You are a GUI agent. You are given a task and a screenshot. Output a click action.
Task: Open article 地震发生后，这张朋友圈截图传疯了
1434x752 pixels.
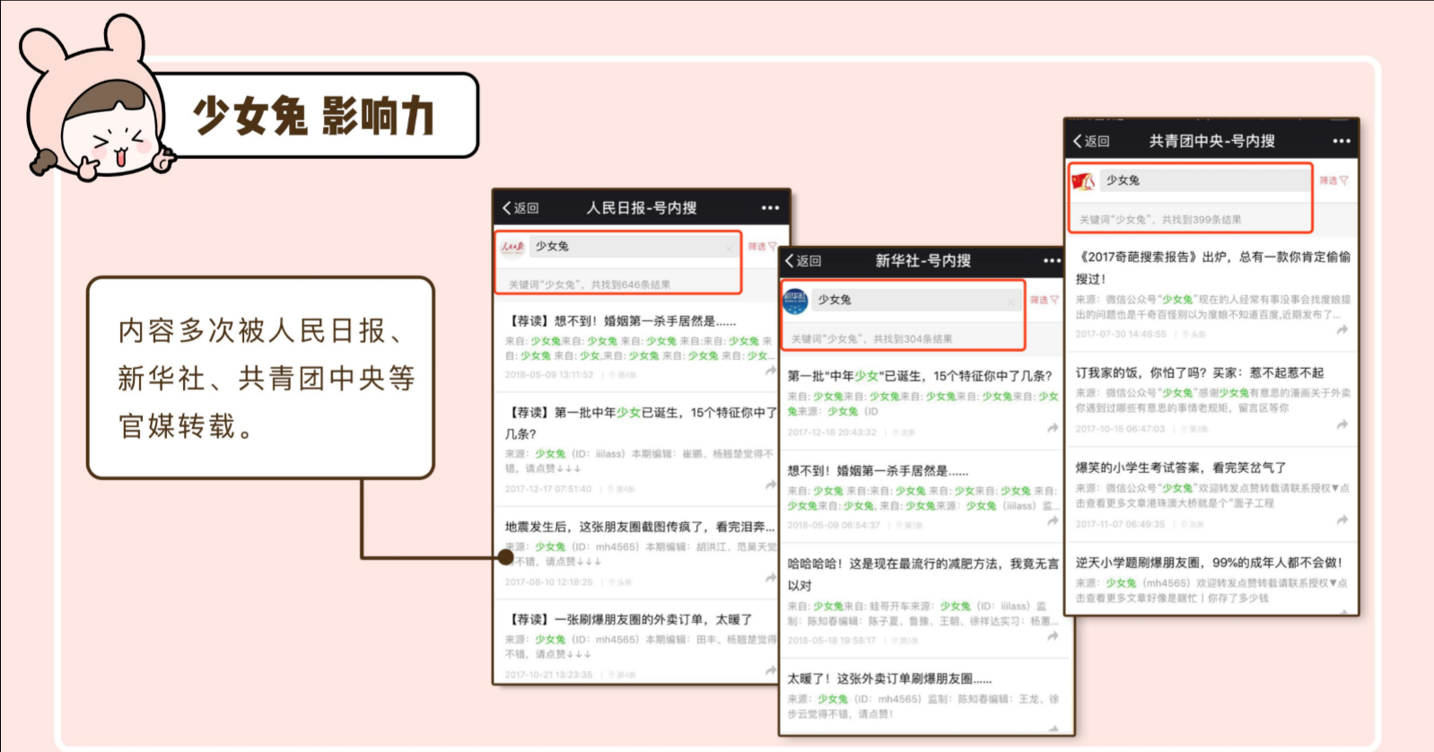pyautogui.click(x=639, y=527)
